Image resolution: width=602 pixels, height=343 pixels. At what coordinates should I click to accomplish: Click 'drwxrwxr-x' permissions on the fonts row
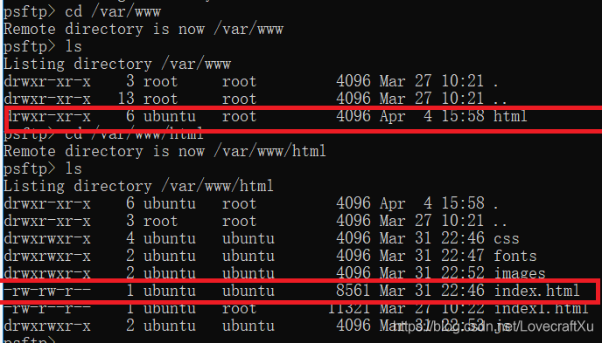47,256
